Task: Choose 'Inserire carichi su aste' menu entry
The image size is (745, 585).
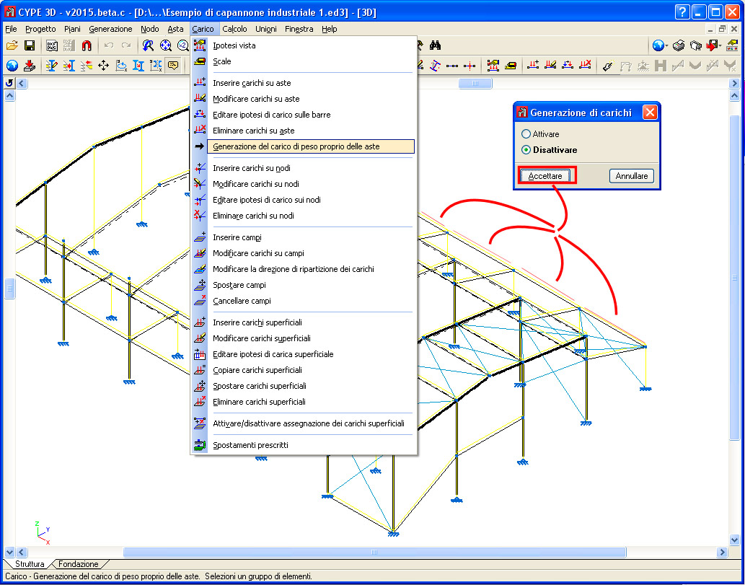Action: 304,83
